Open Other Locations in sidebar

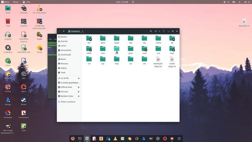click(67, 102)
